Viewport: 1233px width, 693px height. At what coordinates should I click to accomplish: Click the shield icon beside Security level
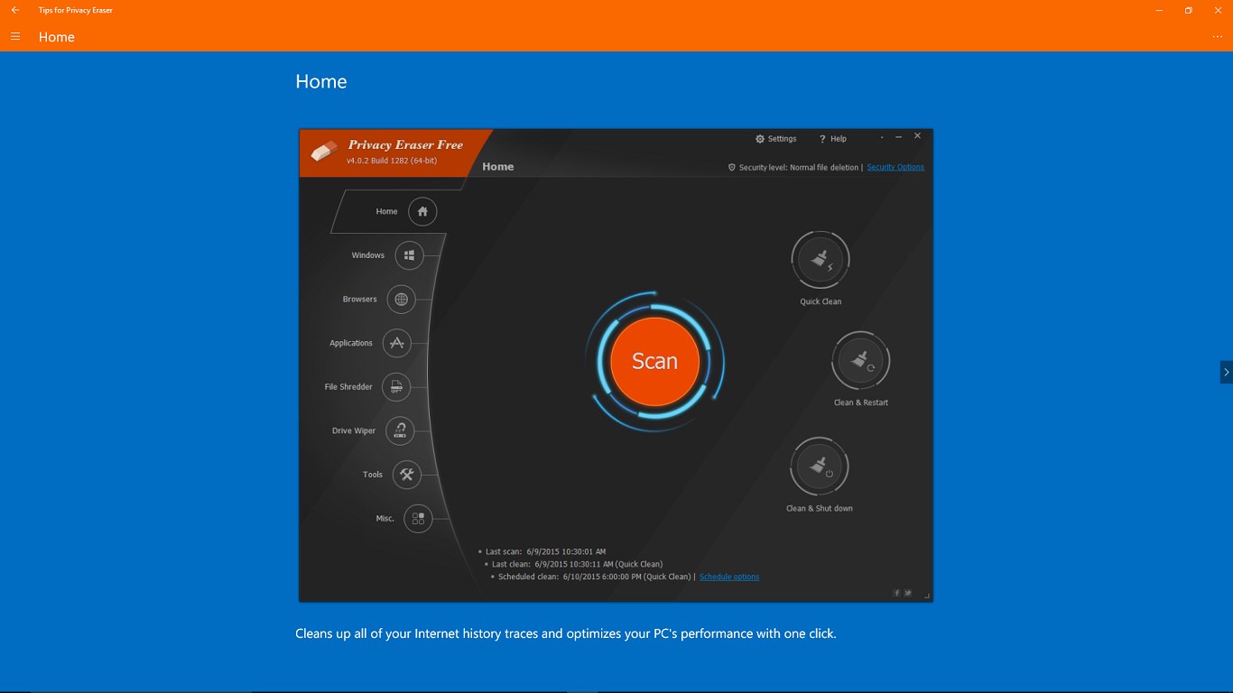[x=732, y=167]
